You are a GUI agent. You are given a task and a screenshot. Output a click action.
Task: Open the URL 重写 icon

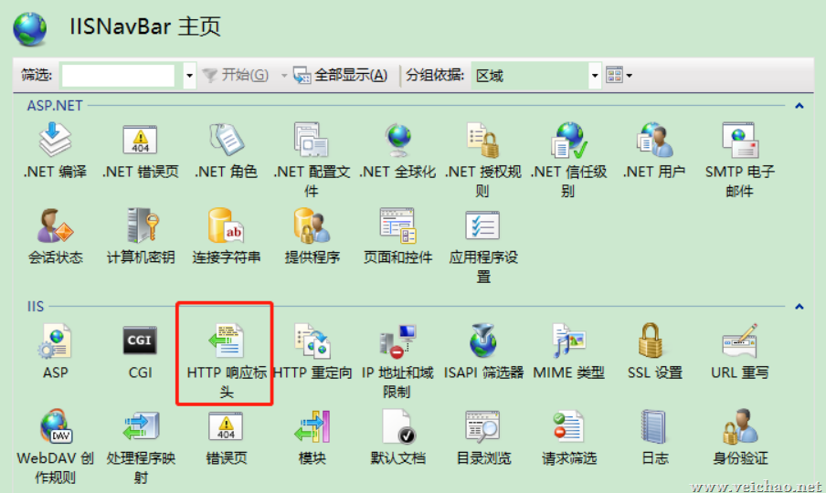(x=740, y=341)
